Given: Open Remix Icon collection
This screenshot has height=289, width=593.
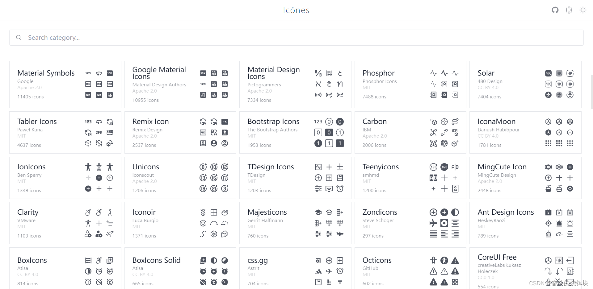Looking at the screenshot, I should (180, 133).
